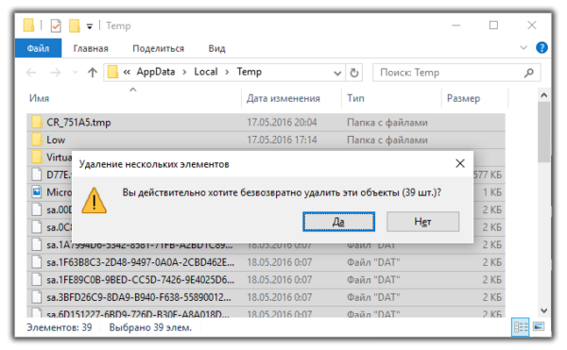Click the Properties quick access icon

click(x=56, y=26)
